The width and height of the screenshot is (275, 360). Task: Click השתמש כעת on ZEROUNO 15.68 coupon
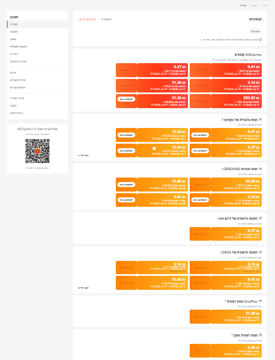pyautogui.click(x=127, y=185)
